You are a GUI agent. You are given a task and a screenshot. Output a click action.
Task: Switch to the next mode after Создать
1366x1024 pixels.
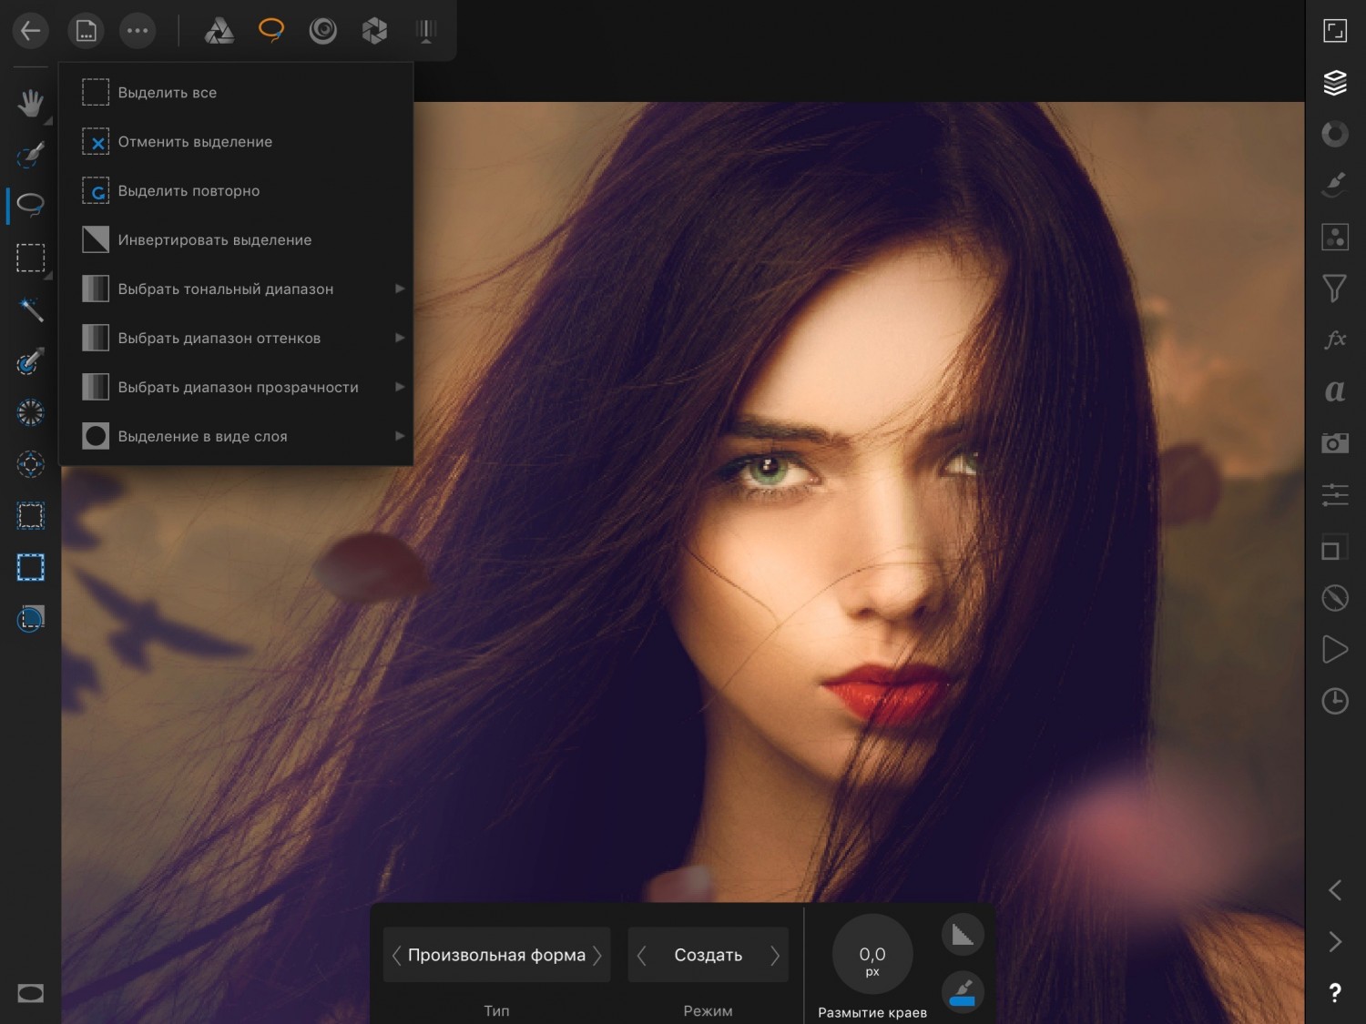point(775,955)
